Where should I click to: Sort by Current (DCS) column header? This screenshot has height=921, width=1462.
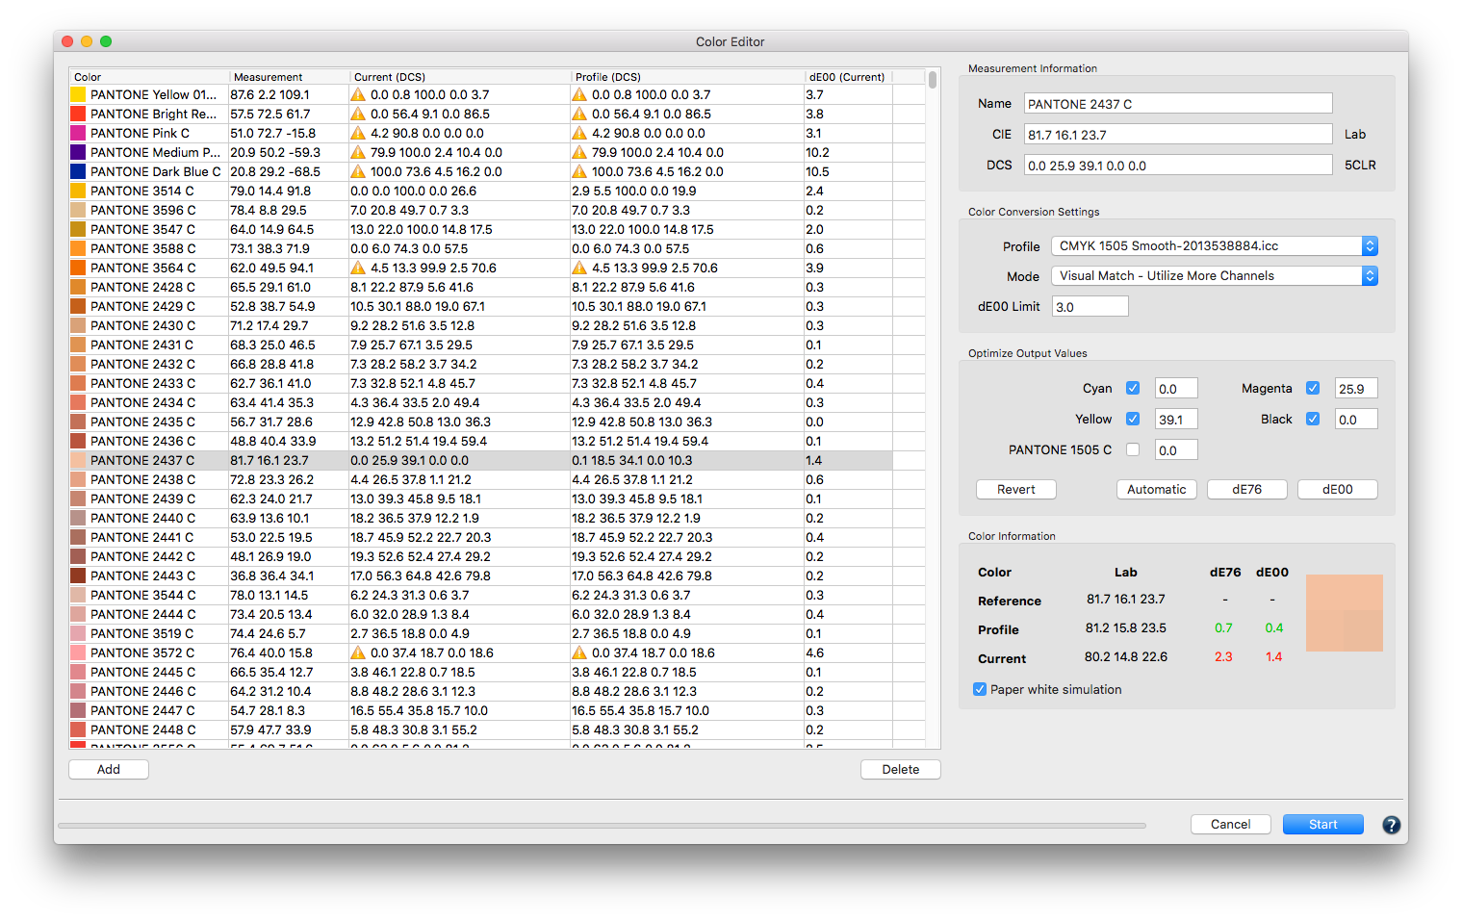pyautogui.click(x=460, y=77)
